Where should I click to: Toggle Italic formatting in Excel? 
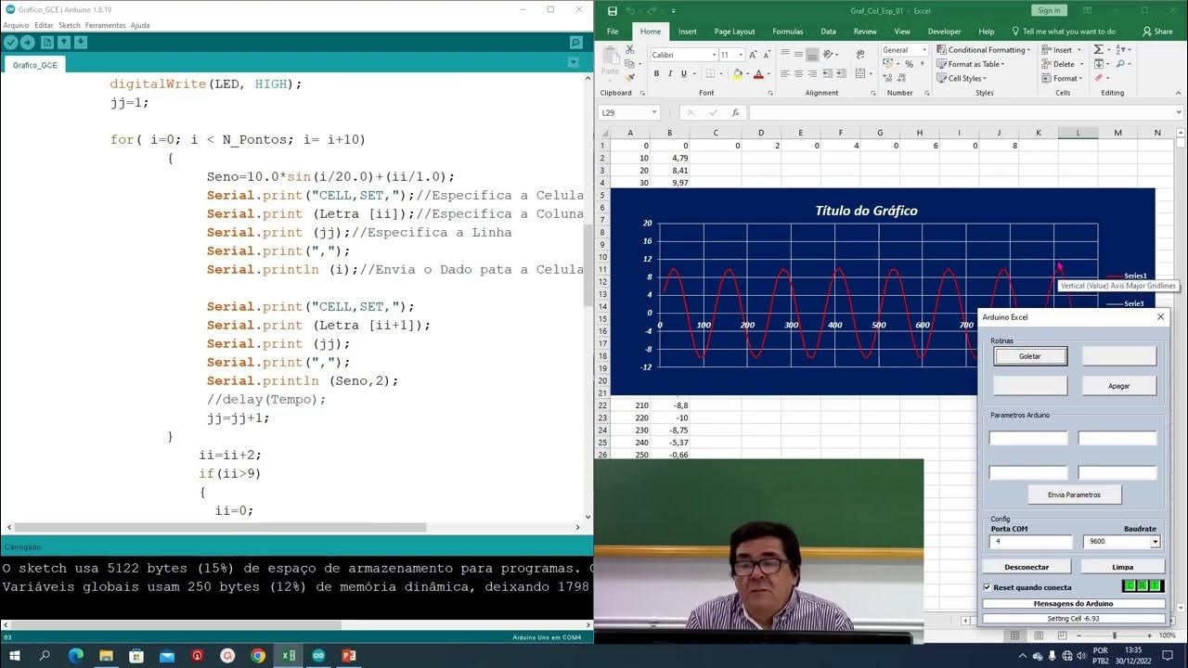(x=670, y=74)
